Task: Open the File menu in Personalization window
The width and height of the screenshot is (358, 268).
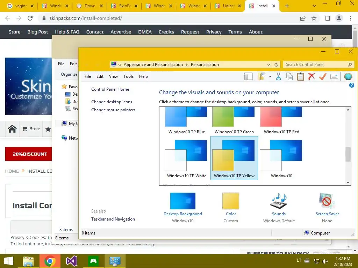Action: [88, 76]
